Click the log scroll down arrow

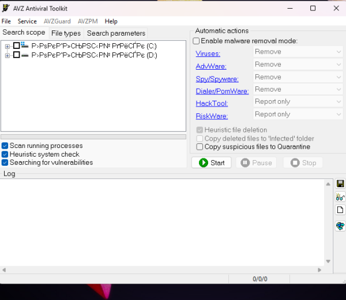(328, 261)
